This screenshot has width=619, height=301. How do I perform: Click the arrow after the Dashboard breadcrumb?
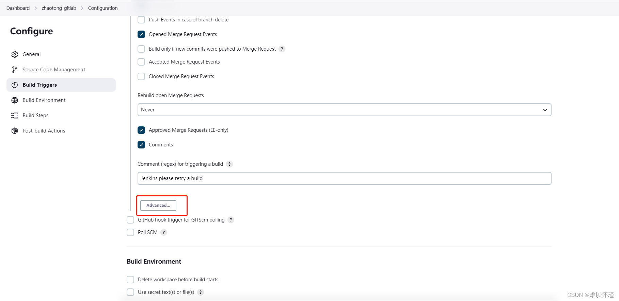coord(36,8)
